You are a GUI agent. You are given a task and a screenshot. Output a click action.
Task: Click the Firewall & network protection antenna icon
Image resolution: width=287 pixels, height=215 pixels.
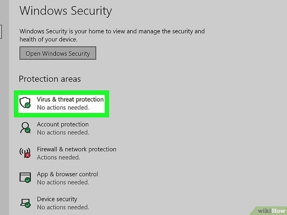click(x=25, y=152)
